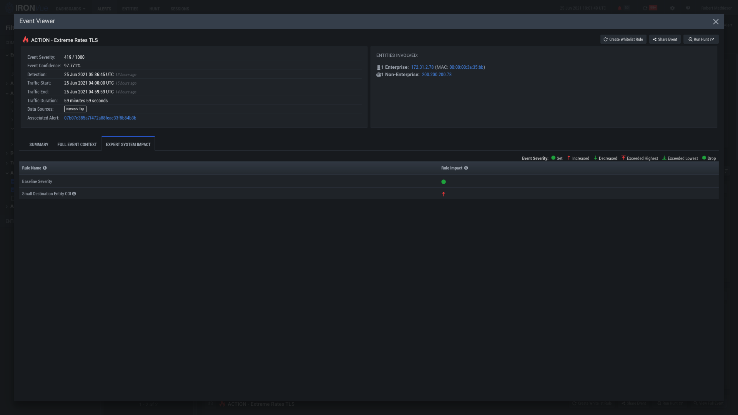Open the Full Event Context tab
The width and height of the screenshot is (738, 415).
click(77, 144)
